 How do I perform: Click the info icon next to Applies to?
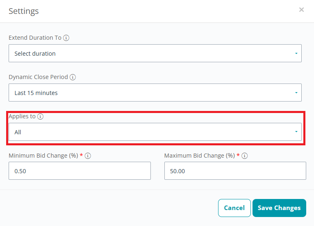click(x=40, y=116)
